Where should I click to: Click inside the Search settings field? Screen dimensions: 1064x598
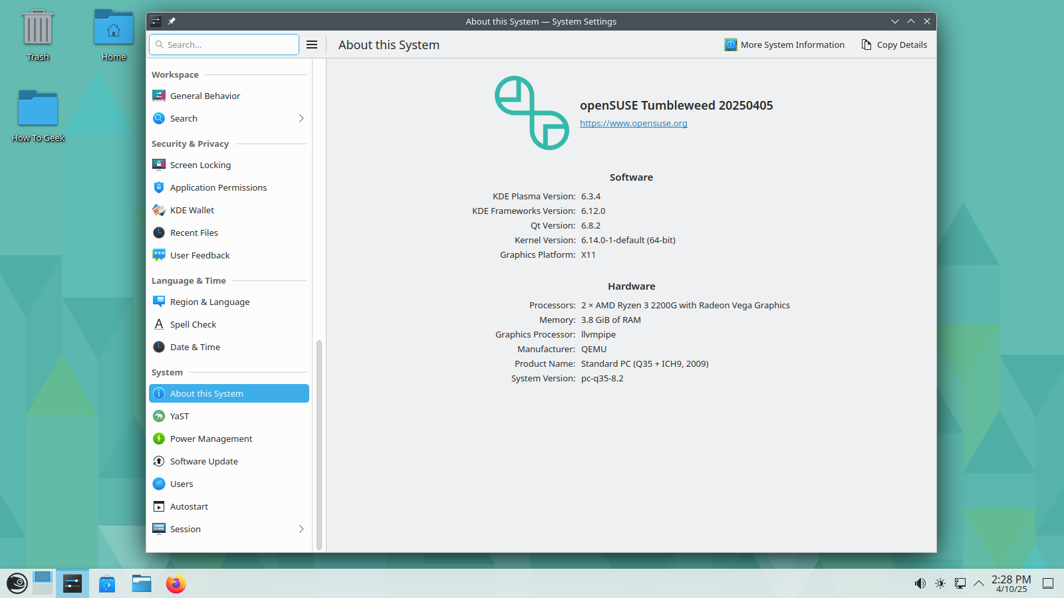pyautogui.click(x=223, y=45)
